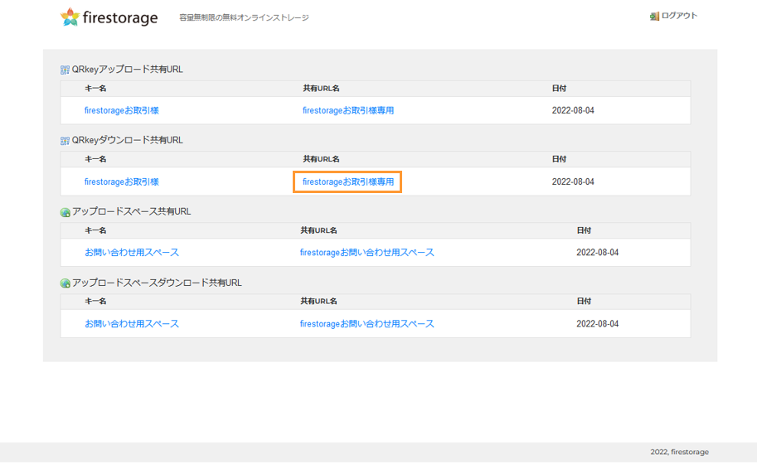
Task: Click globe icon beside アップロードスペースダウンロード共有URL heading
Action: 66,283
